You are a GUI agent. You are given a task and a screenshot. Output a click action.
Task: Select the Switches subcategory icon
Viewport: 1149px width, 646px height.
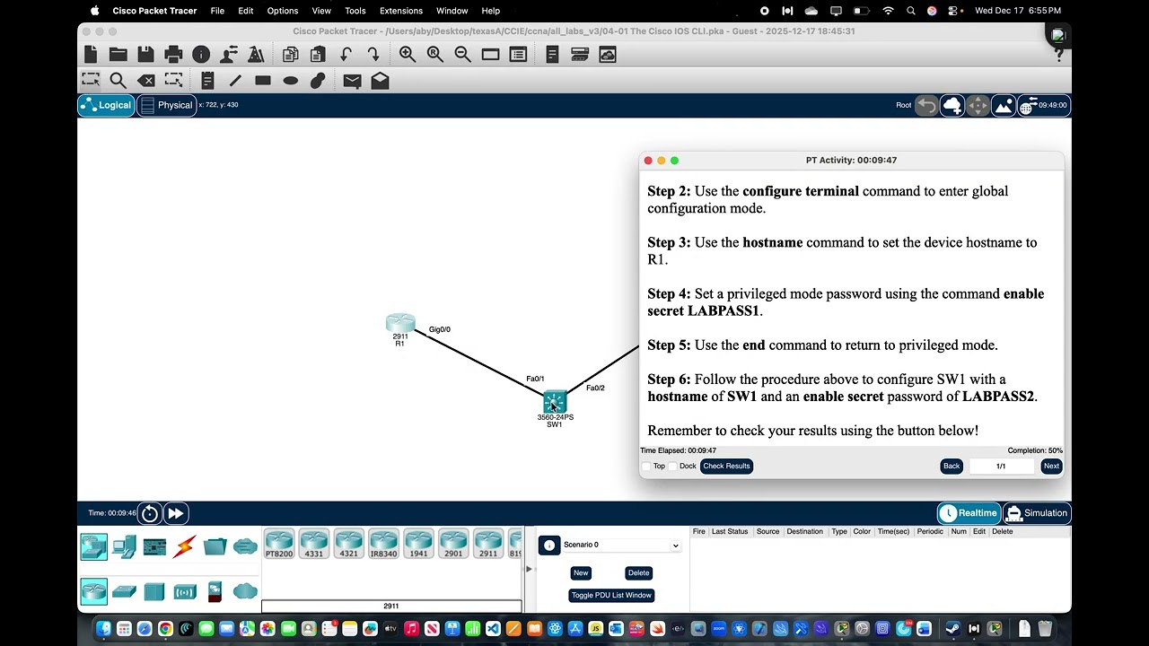click(x=125, y=591)
